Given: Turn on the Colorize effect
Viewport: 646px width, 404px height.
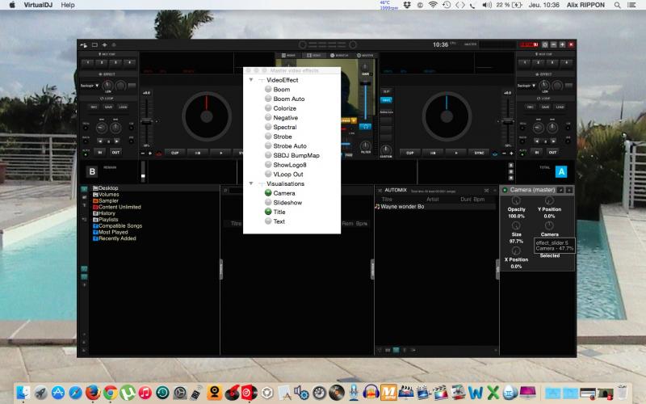Looking at the screenshot, I should [268, 108].
